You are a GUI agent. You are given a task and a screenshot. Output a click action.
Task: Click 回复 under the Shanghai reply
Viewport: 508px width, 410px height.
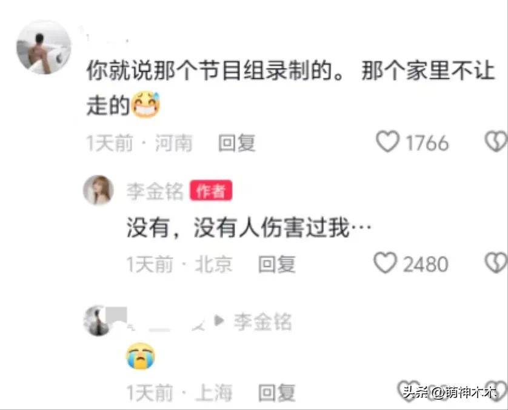(276, 392)
